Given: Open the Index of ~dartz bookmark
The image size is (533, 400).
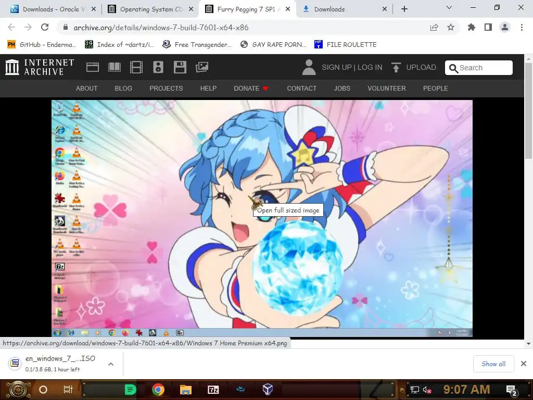Looking at the screenshot, I should [119, 45].
